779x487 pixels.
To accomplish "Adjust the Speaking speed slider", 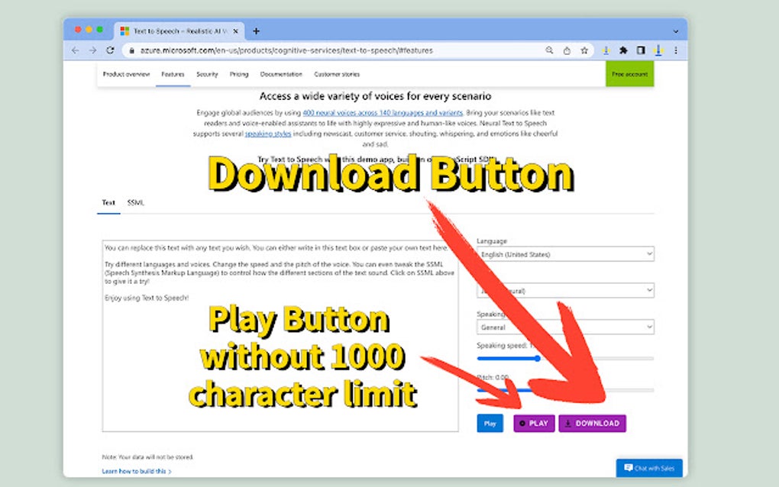I will [565, 359].
